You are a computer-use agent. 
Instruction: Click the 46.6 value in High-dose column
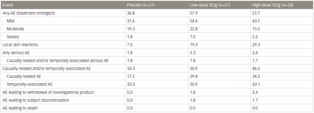[256, 68]
